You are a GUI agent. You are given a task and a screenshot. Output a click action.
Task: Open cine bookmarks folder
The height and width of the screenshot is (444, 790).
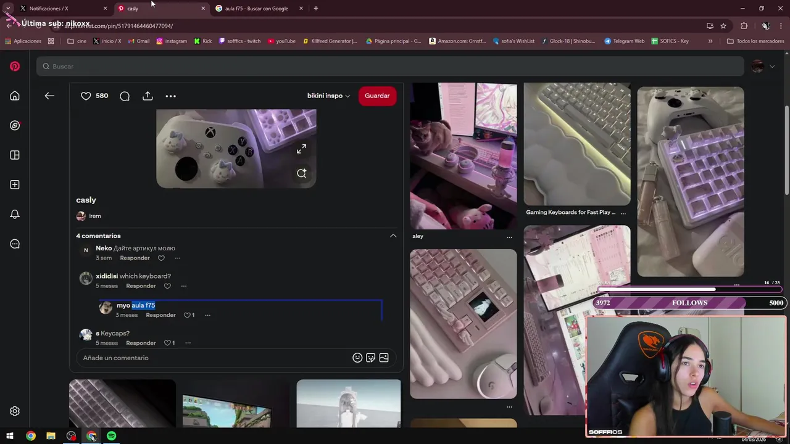pyautogui.click(x=77, y=41)
